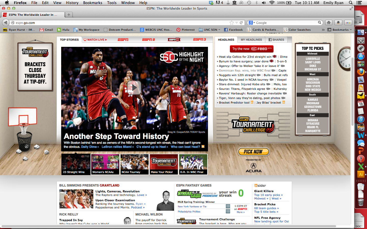Open the Trash in the Dock
367x229 pixels.
click(361, 202)
